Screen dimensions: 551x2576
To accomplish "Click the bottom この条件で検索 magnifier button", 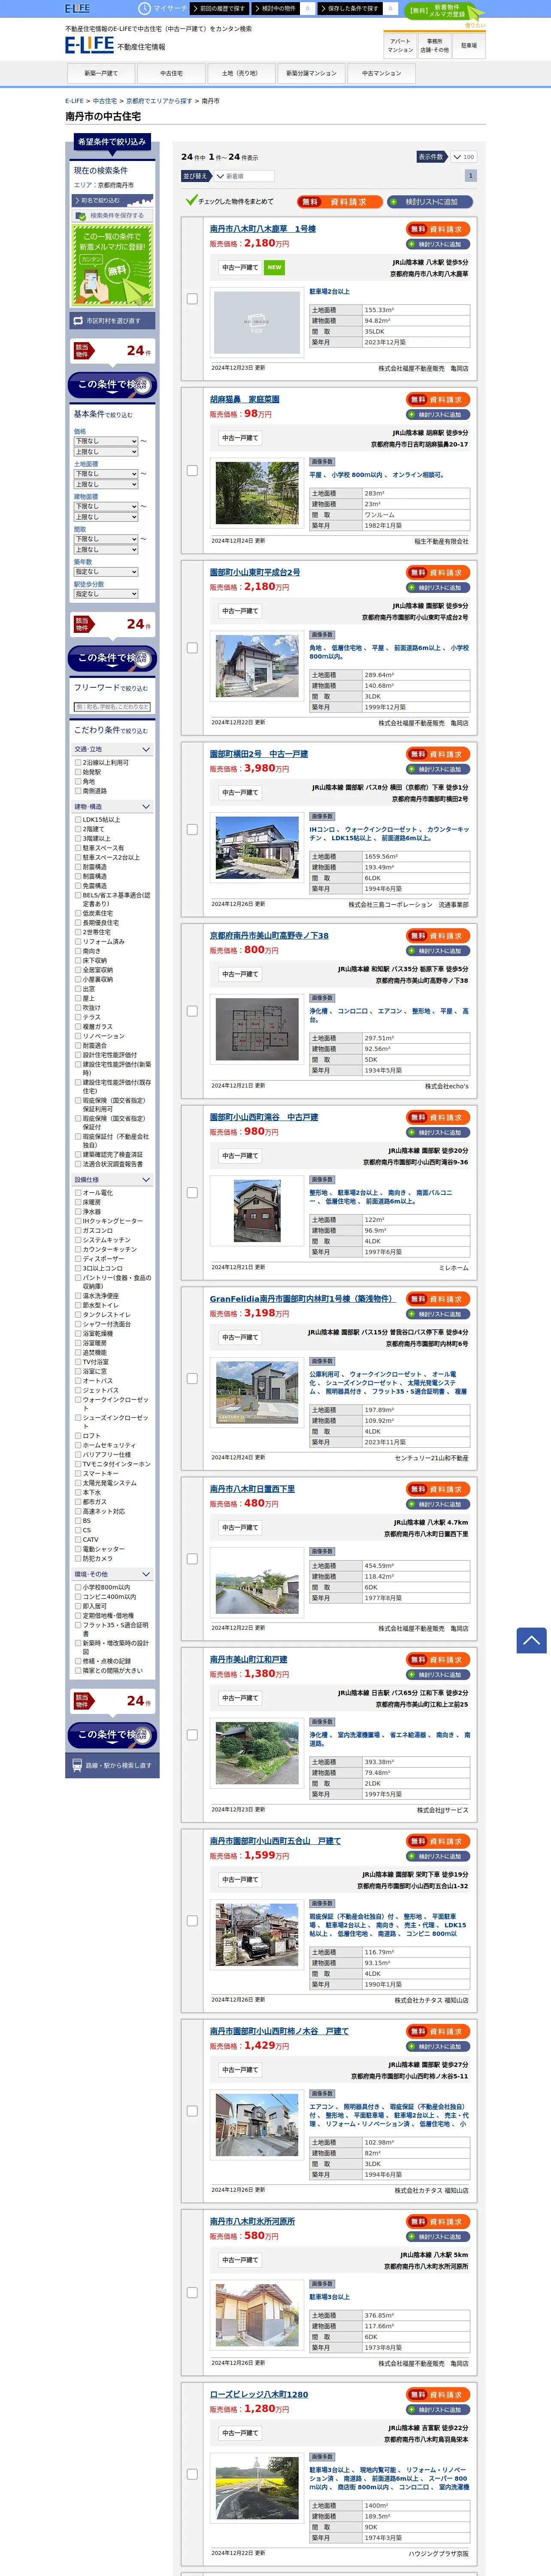I will [112, 1734].
